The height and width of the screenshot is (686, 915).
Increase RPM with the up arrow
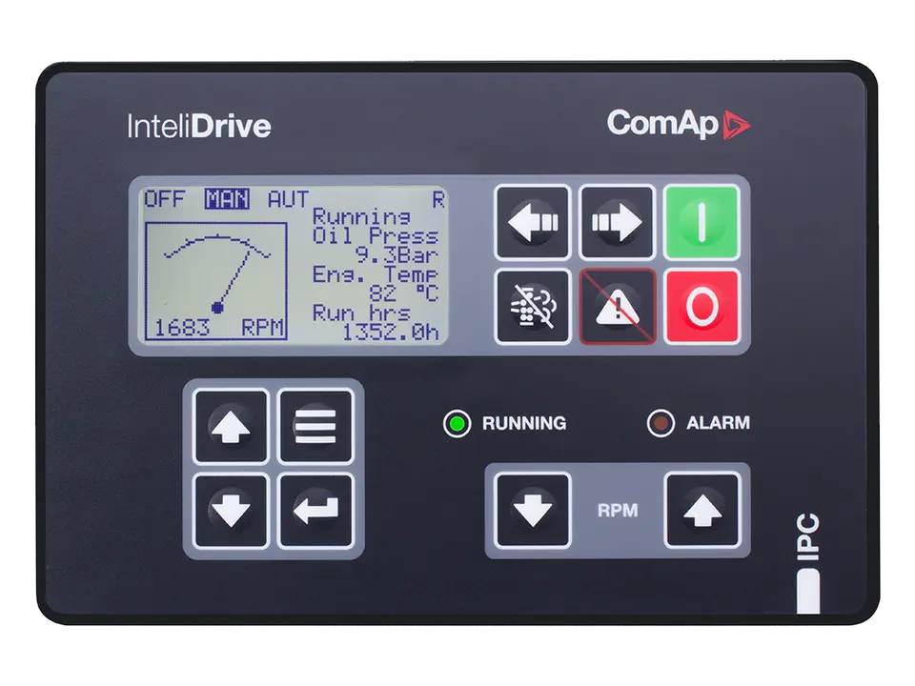click(702, 511)
